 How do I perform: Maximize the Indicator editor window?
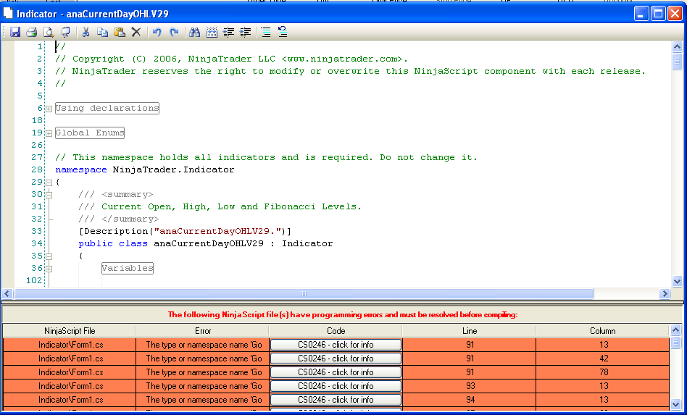[658, 14]
